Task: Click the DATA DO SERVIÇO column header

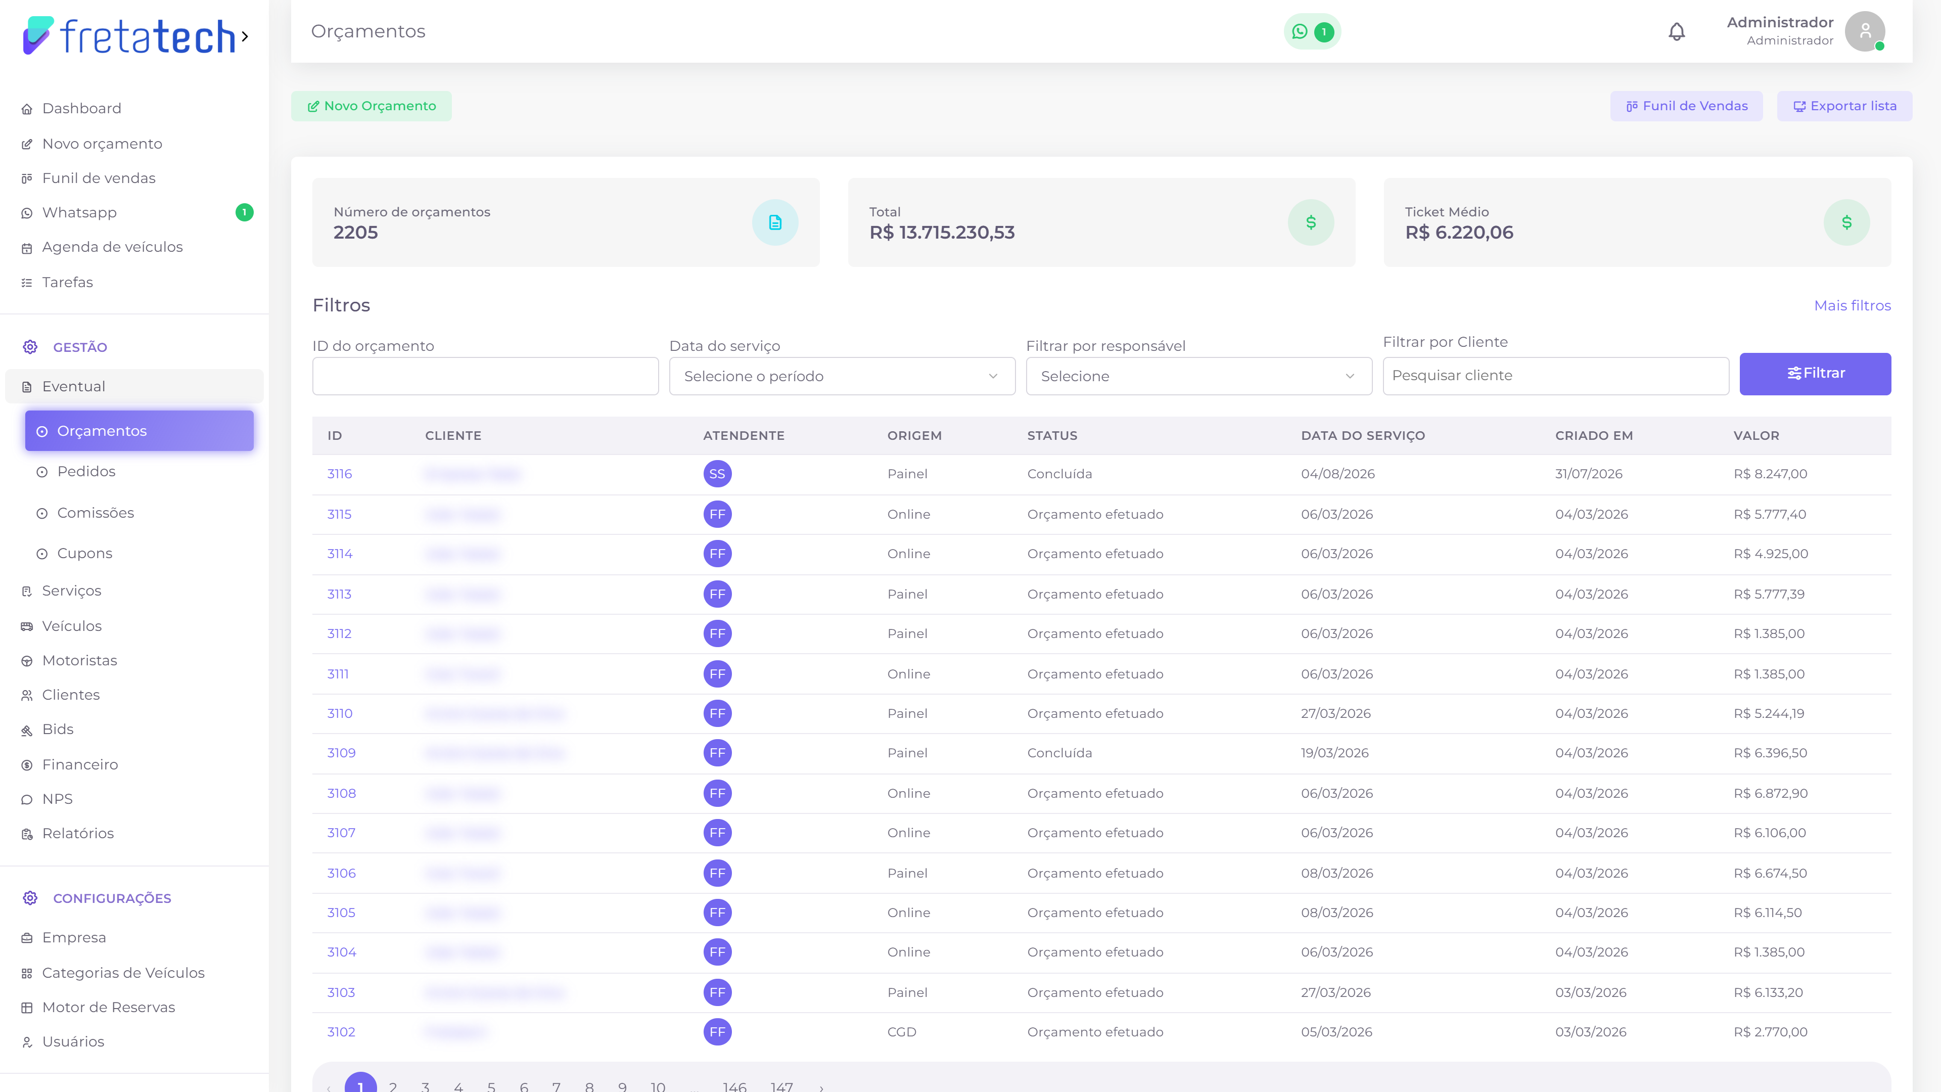Action: (1362, 436)
